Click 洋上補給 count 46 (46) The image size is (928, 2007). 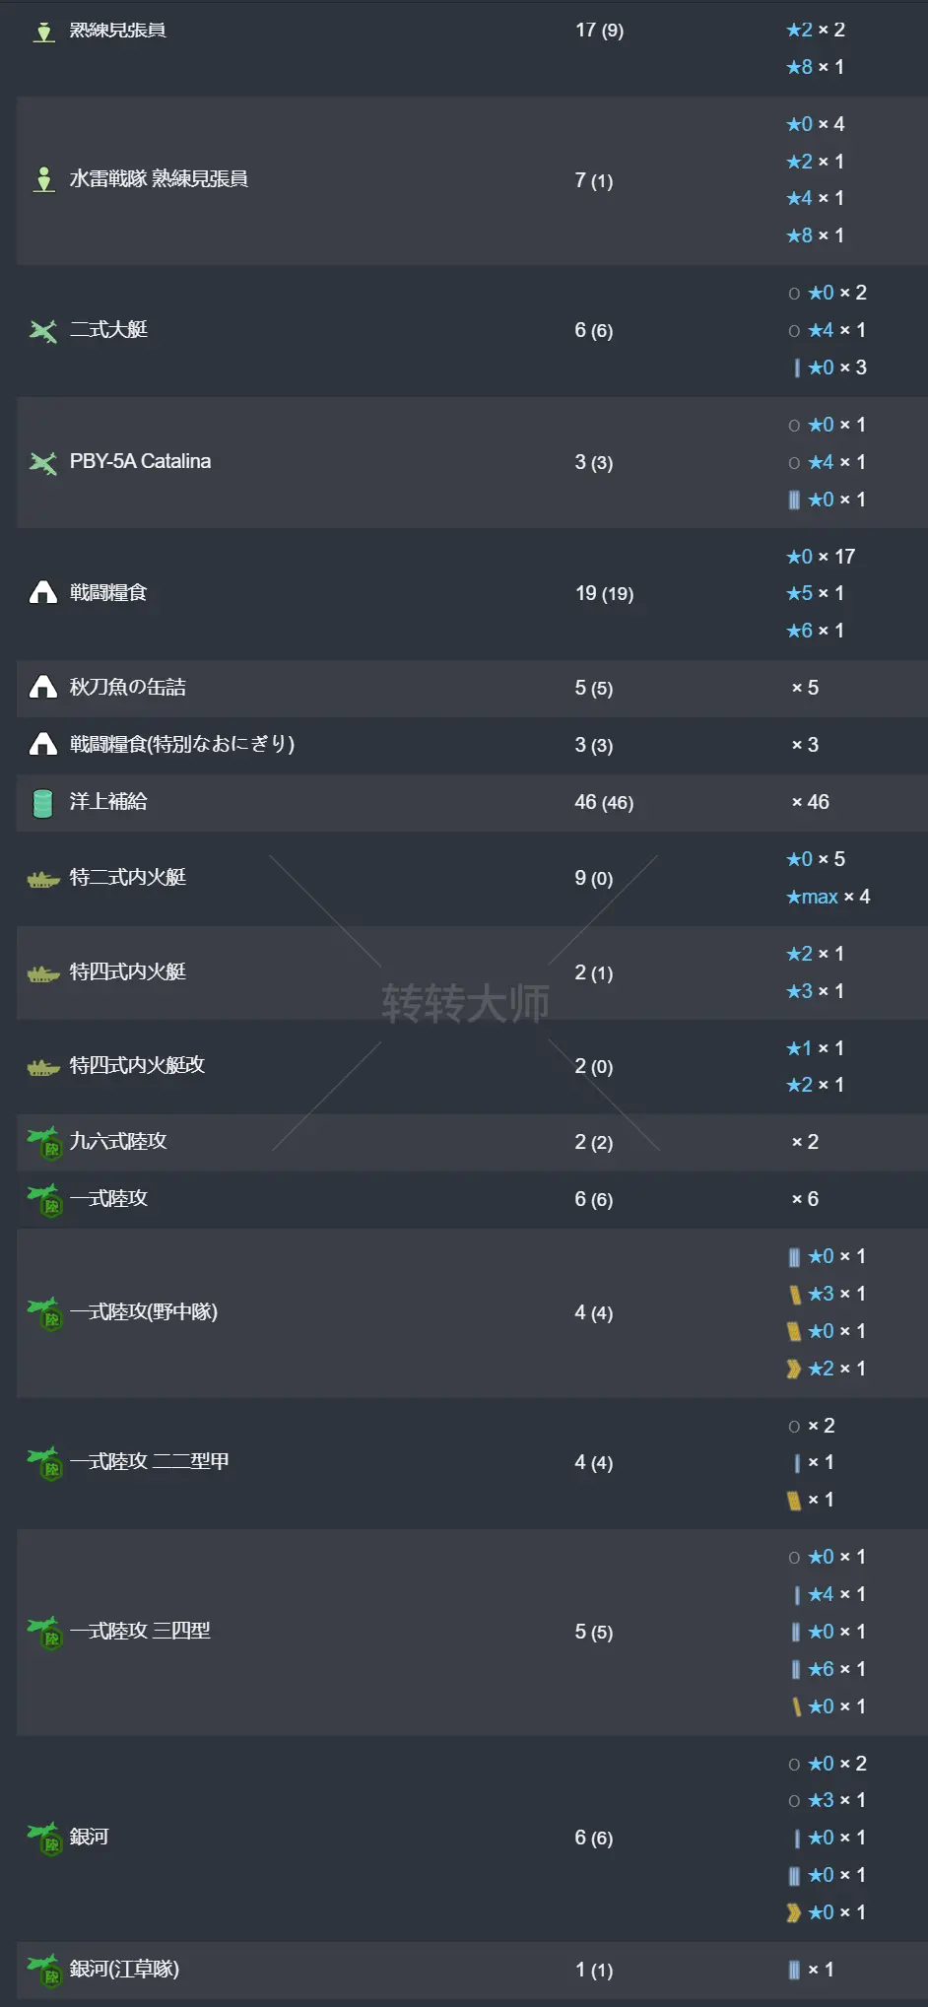(x=604, y=802)
